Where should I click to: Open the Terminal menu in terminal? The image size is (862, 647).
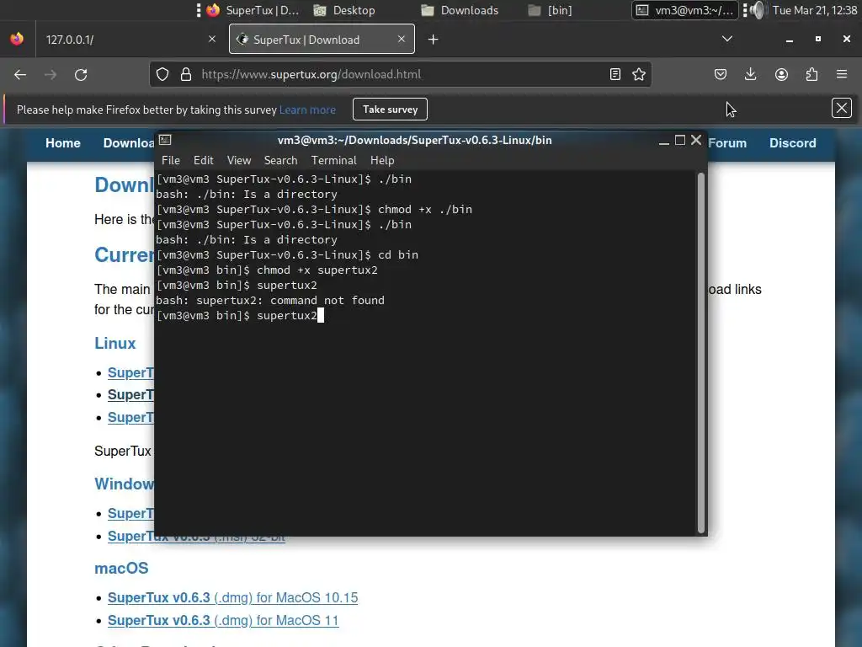(333, 161)
